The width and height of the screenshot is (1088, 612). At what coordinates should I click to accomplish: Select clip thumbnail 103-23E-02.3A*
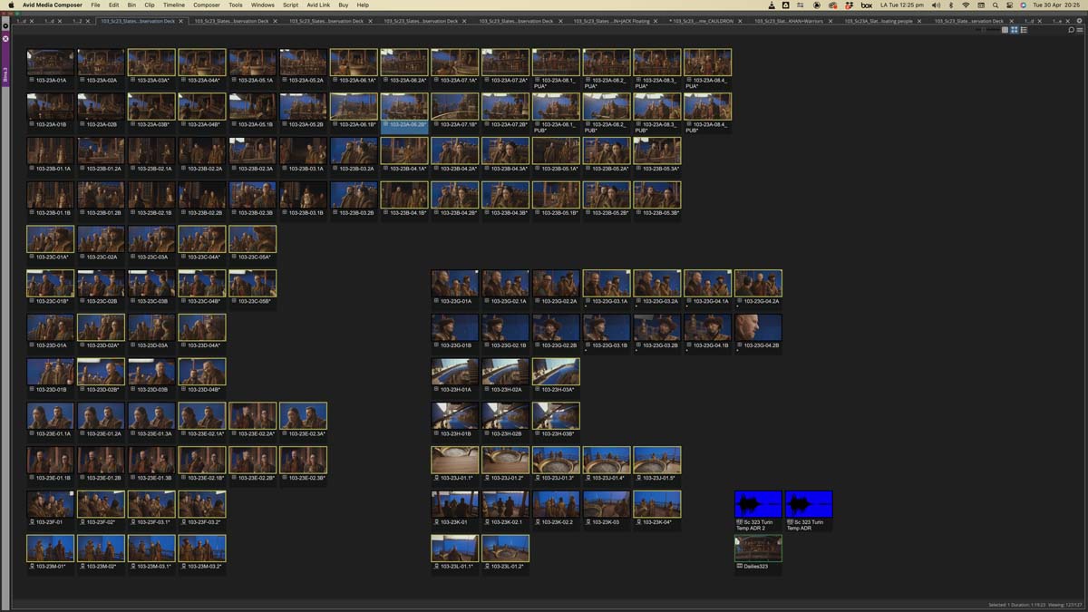click(304, 416)
